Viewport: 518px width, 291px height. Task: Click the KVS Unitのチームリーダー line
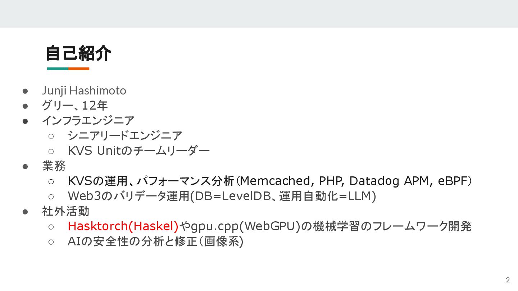138,151
